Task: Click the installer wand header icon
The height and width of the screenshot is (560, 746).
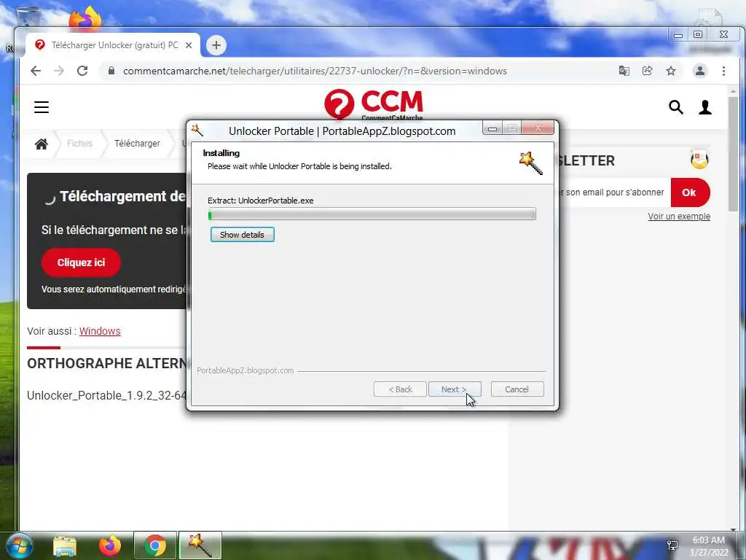Action: click(531, 163)
